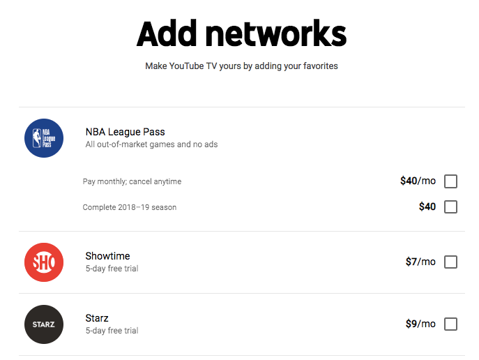Click the red Showtime logo
This screenshot has height=360, width=479.
point(44,262)
